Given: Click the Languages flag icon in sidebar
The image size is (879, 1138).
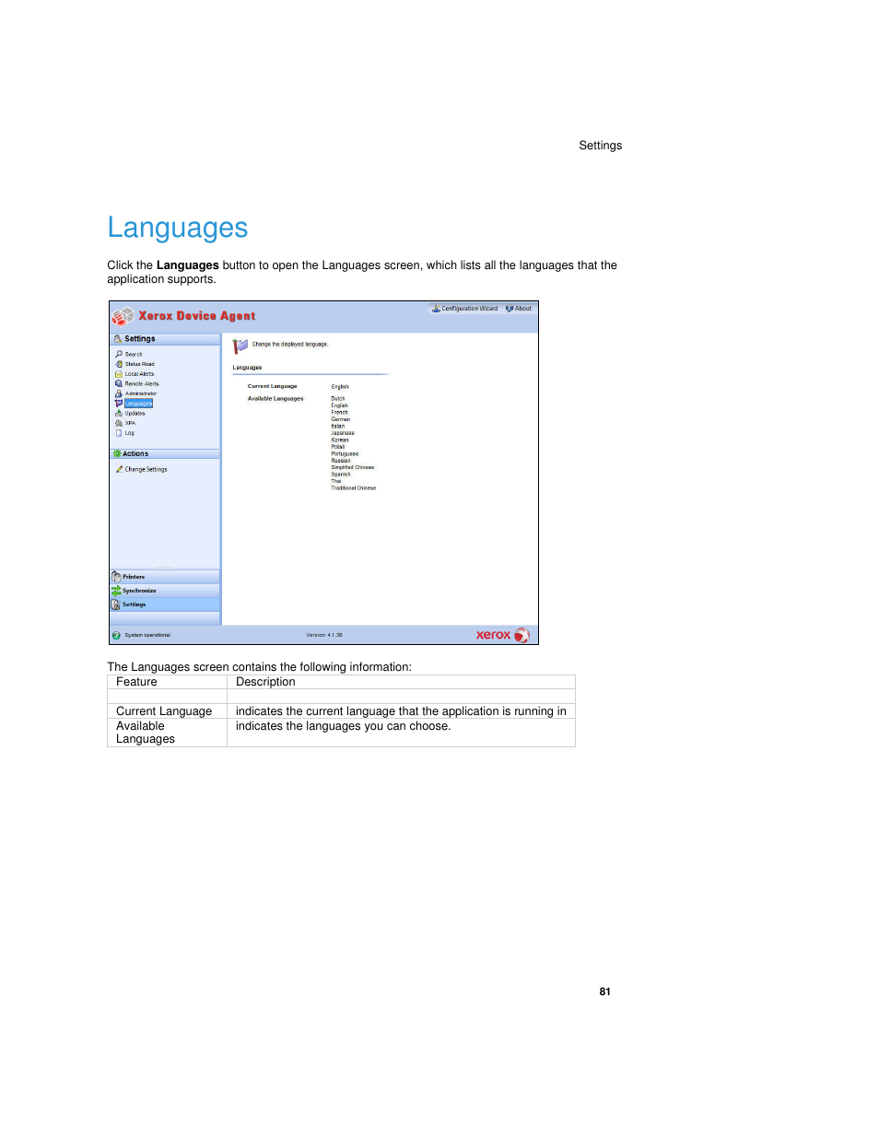Looking at the screenshot, I should click(119, 404).
